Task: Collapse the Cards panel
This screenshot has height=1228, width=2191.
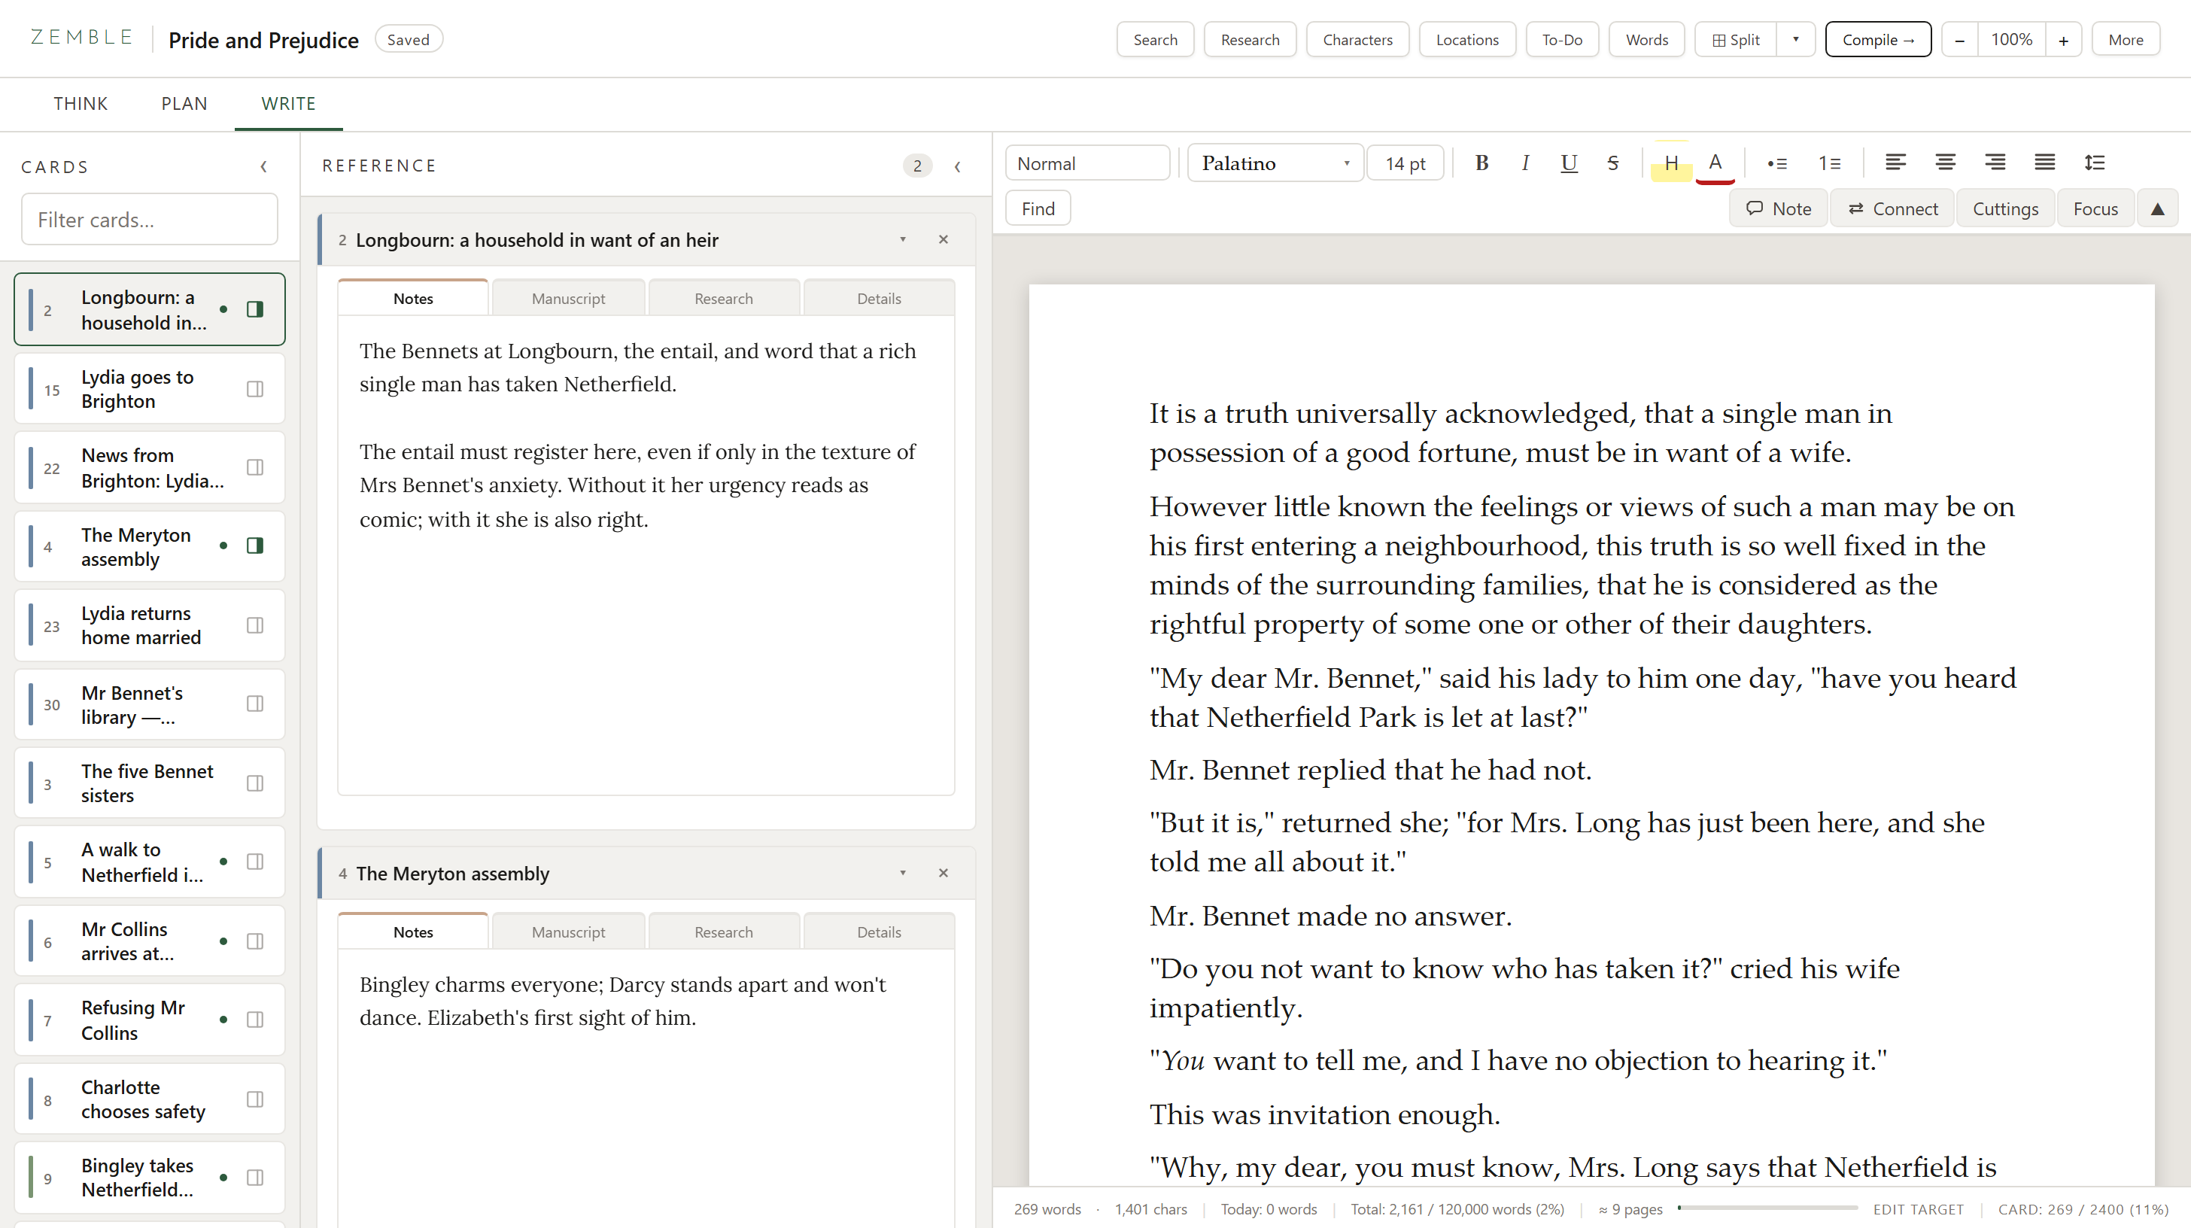Action: click(263, 167)
